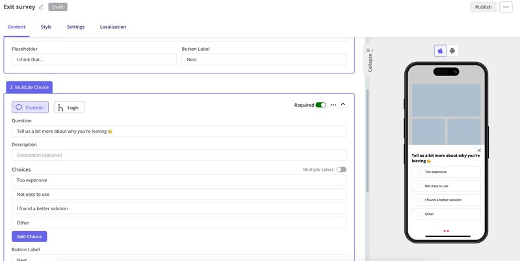Image resolution: width=520 pixels, height=261 pixels.
Task: Edit the Question text field
Action: tap(179, 131)
